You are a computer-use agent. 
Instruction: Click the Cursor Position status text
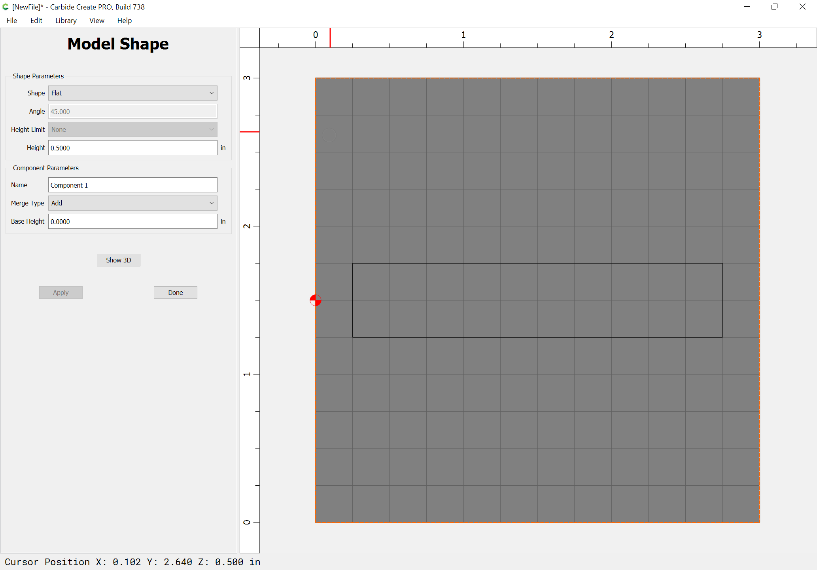132,562
